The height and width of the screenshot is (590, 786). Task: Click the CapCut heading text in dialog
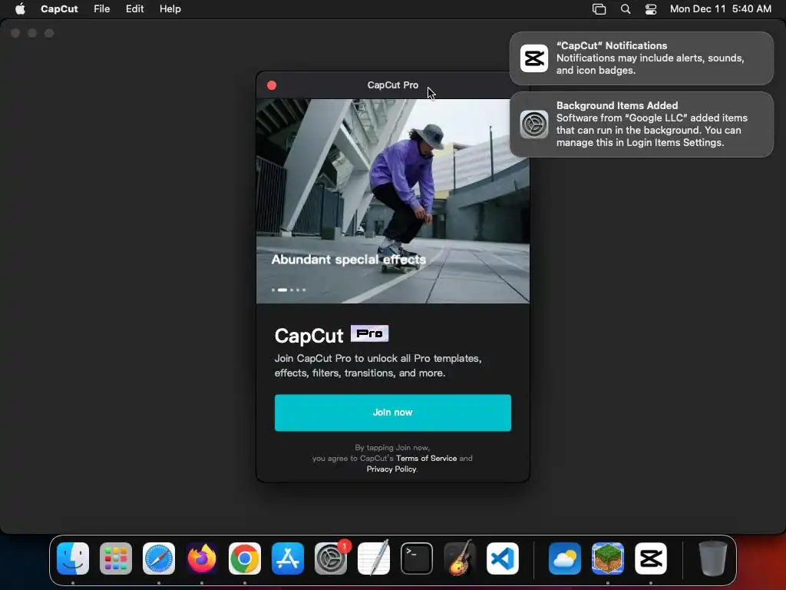(x=309, y=336)
